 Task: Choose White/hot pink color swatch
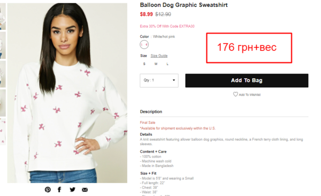click(x=144, y=44)
